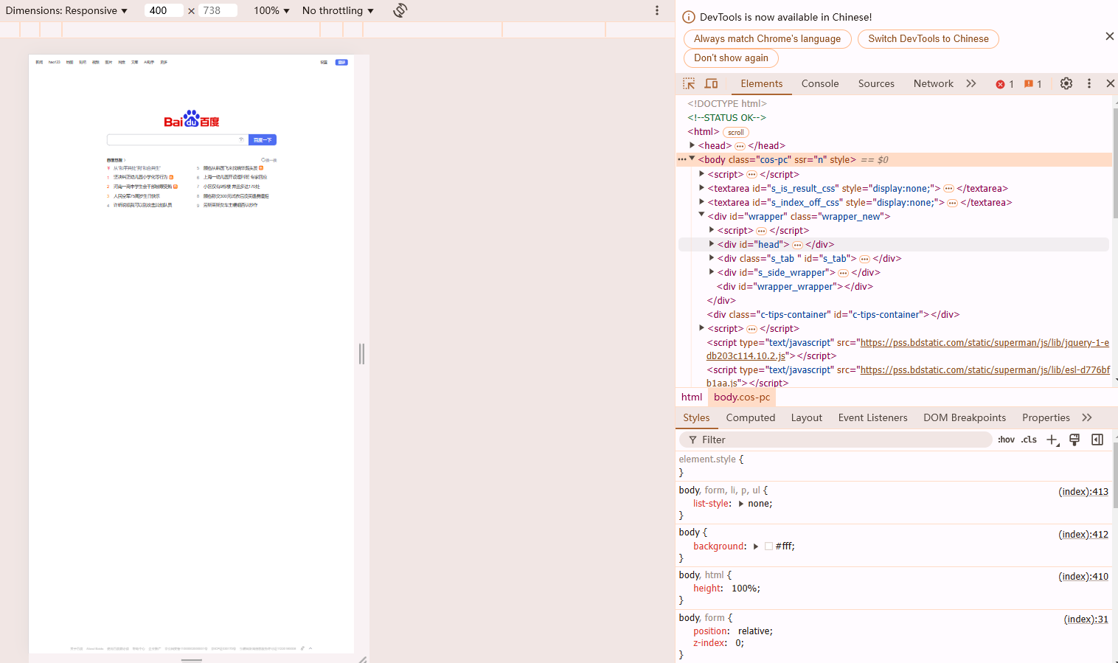Open the Computed styles tab
Viewport: 1118px width, 663px height.
pos(750,417)
